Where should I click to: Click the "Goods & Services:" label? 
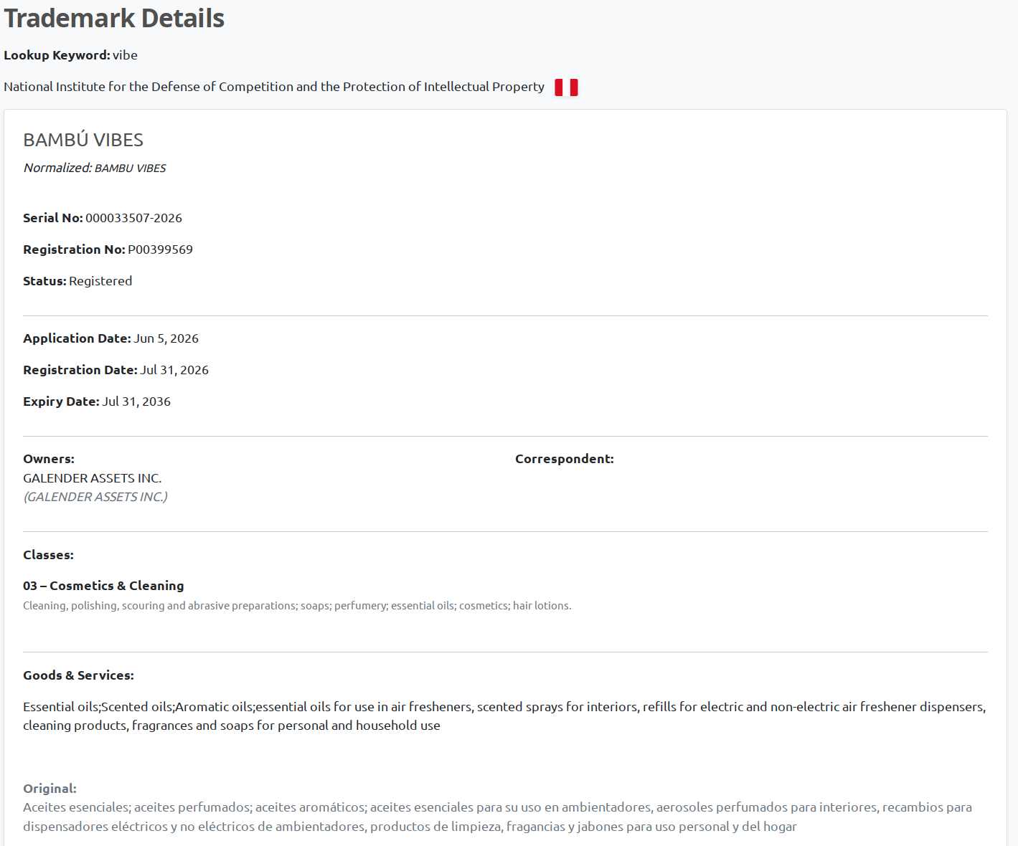point(78,675)
